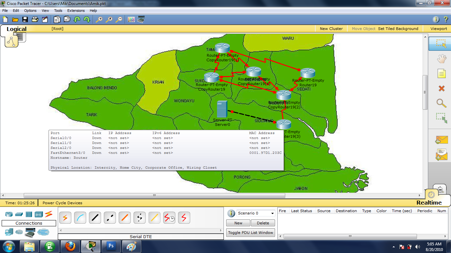
Task: Click the Paste icon in the toolbar
Action: pos(67,19)
